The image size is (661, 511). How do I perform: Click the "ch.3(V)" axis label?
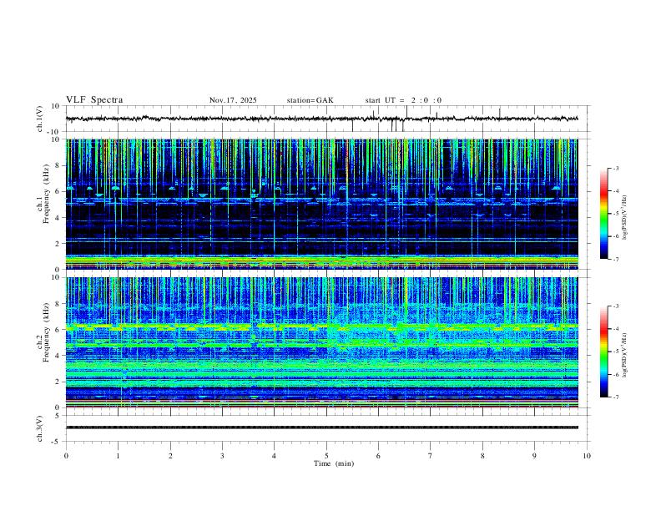pyautogui.click(x=40, y=429)
